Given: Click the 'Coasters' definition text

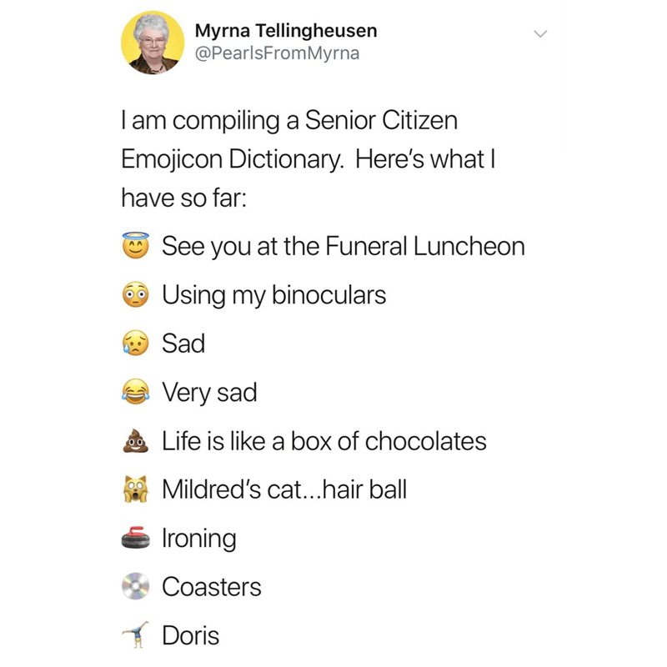Looking at the screenshot, I should point(211,587).
